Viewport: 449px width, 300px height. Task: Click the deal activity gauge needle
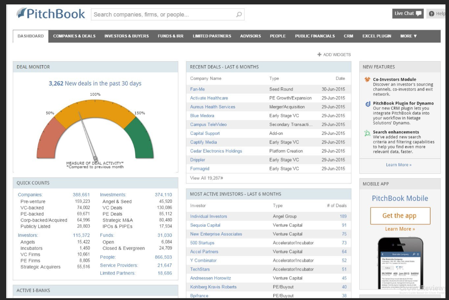click(x=87, y=136)
